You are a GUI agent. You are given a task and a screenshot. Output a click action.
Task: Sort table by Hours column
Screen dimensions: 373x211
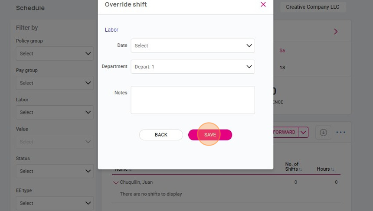click(325, 169)
